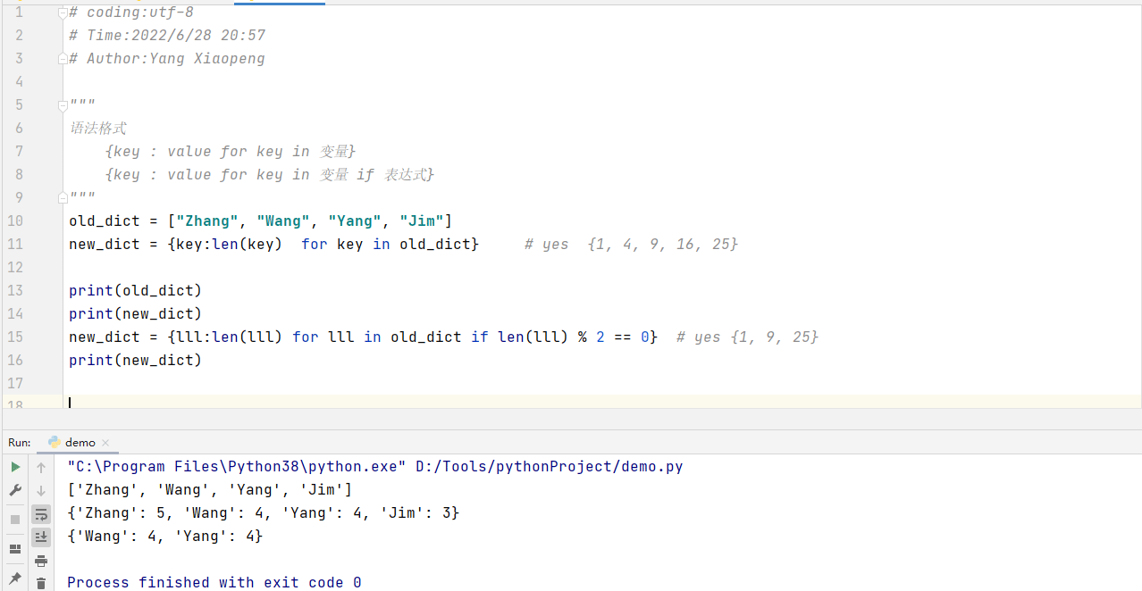Screen dimensions: 1142x591
Task: Click the fold end marker at line 3
Action: pyautogui.click(x=63, y=58)
